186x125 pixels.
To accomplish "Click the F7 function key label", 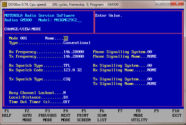I will [120, 111].
